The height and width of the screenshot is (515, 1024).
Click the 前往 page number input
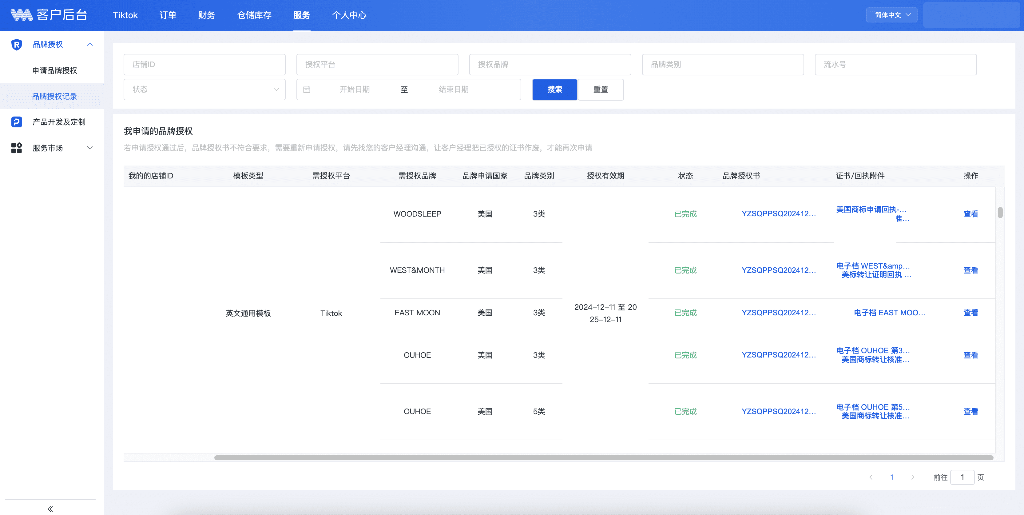(962, 477)
